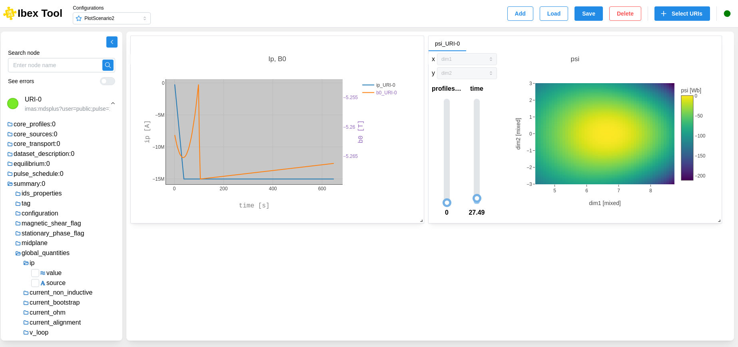Click the Add button
Image resolution: width=738 pixels, height=347 pixels.
[x=520, y=14]
